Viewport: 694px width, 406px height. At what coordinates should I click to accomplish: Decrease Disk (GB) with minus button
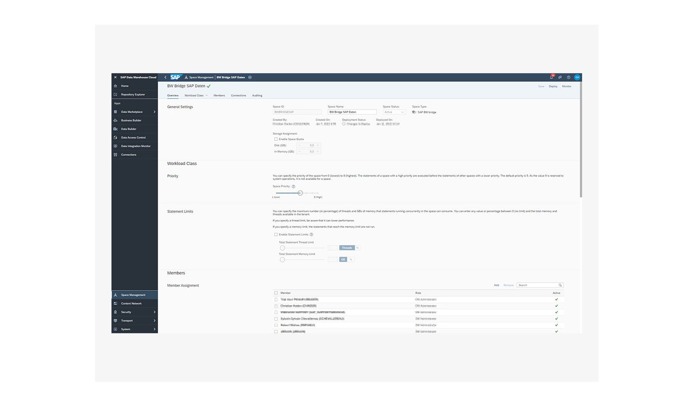click(x=299, y=145)
